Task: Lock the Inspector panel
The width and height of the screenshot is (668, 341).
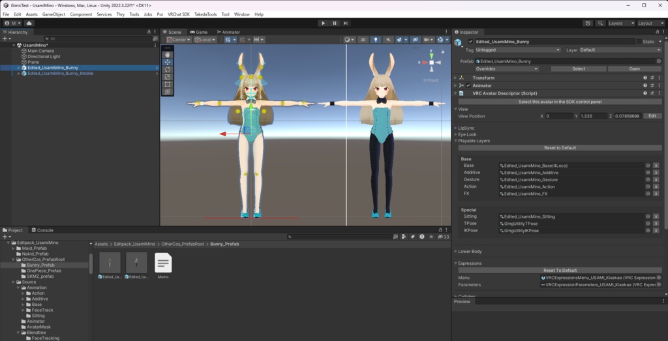Action: click(x=656, y=32)
